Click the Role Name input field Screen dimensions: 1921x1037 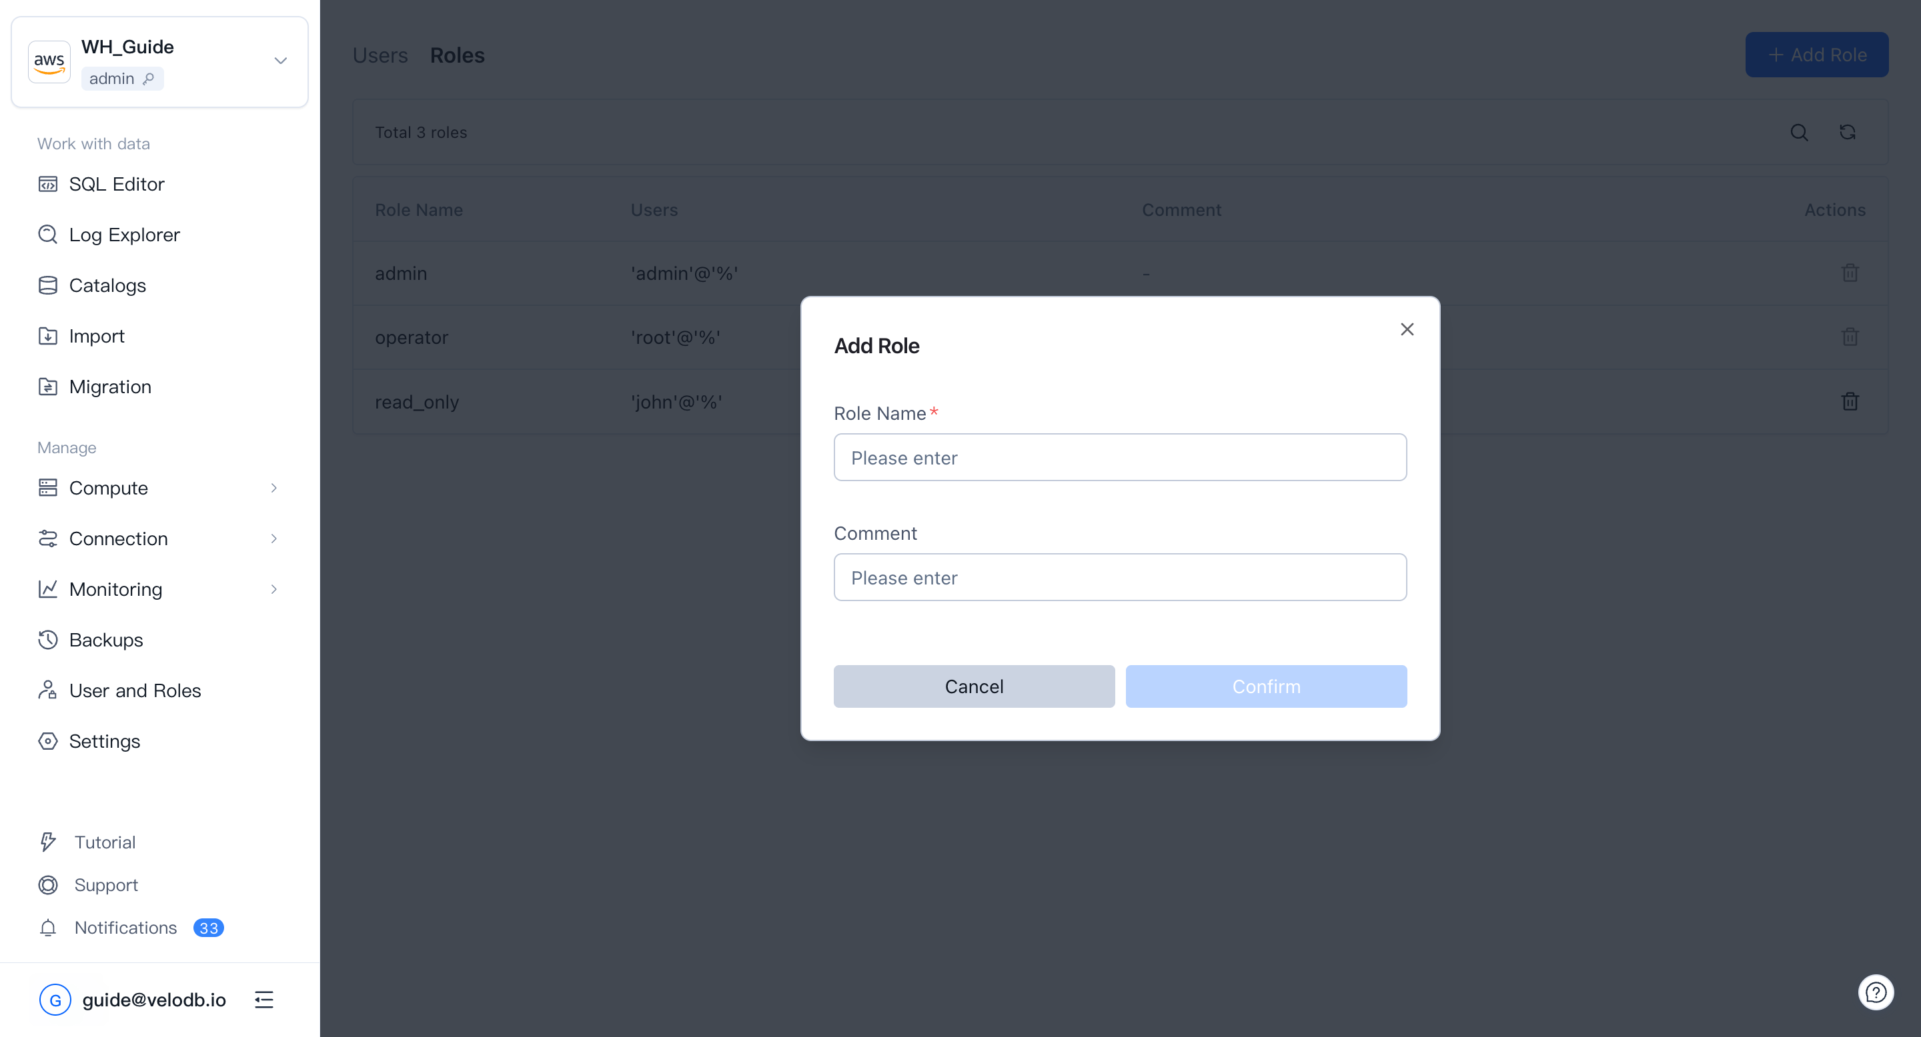point(1119,457)
